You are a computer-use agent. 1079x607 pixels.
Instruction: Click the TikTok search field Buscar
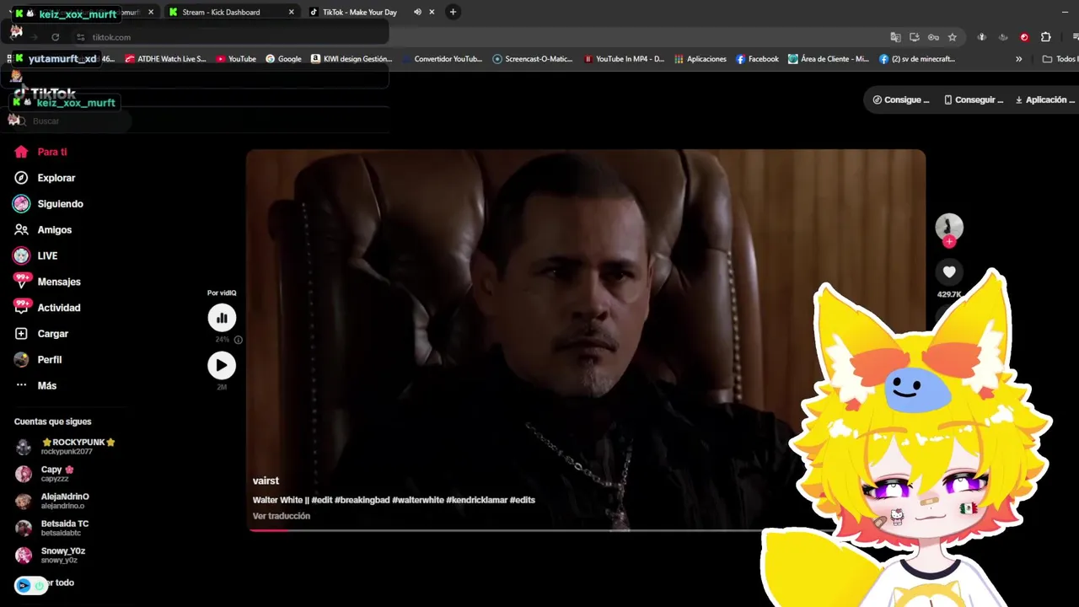(x=72, y=121)
